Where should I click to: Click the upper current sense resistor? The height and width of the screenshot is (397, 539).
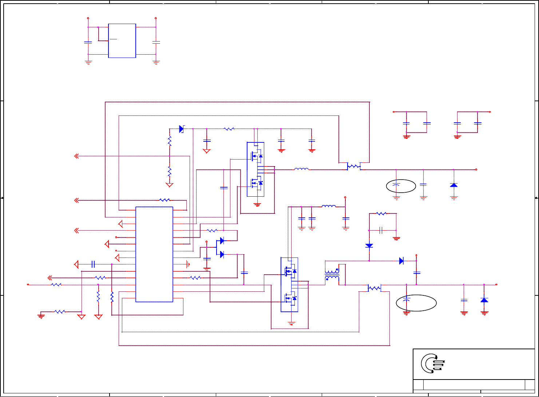click(x=354, y=167)
